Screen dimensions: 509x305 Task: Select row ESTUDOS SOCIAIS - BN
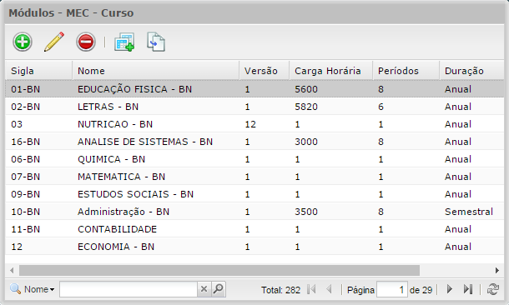pyautogui.click(x=254, y=194)
